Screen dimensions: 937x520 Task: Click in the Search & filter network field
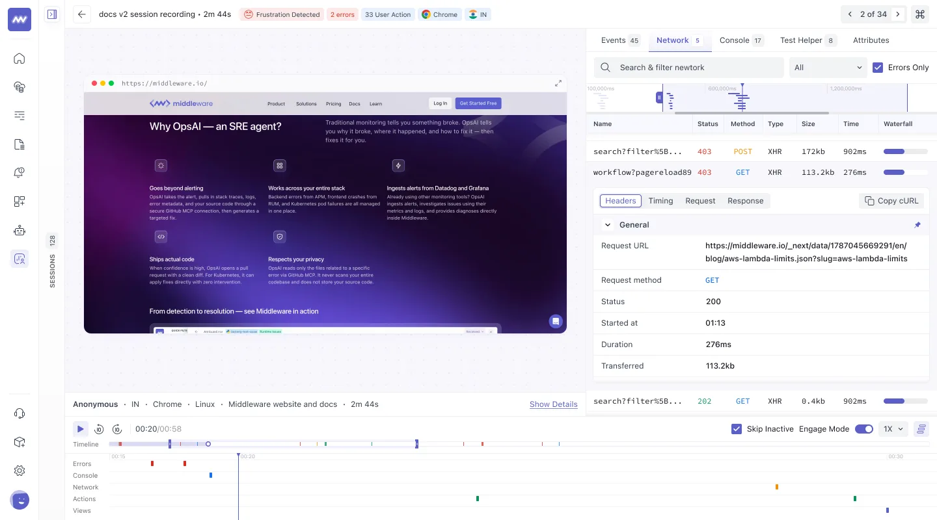[x=688, y=68]
